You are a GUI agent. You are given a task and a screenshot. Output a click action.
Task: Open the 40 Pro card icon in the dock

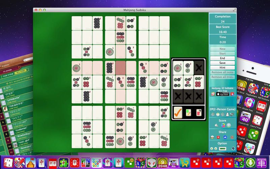tap(173, 163)
